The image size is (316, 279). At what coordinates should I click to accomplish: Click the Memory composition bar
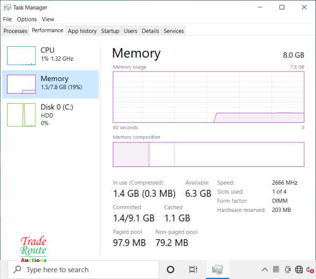point(209,154)
